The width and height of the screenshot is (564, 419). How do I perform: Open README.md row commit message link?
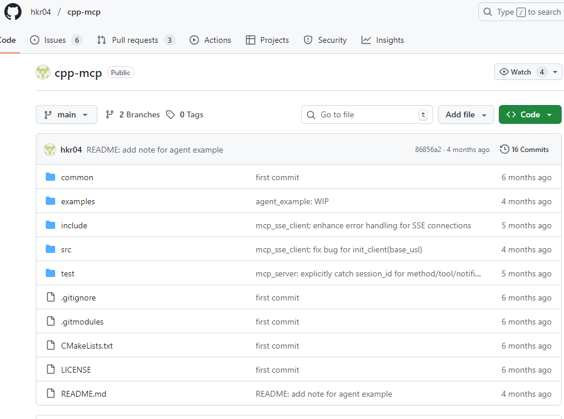(324, 394)
